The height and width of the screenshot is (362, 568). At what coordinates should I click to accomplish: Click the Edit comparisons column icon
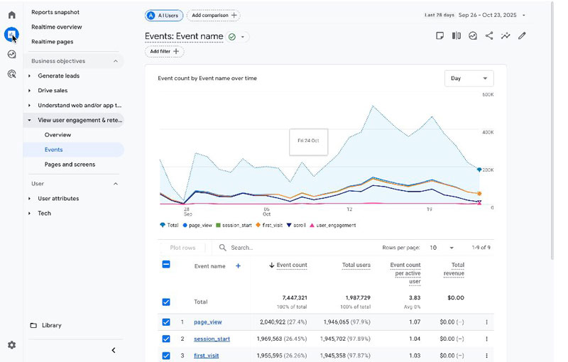point(457,35)
